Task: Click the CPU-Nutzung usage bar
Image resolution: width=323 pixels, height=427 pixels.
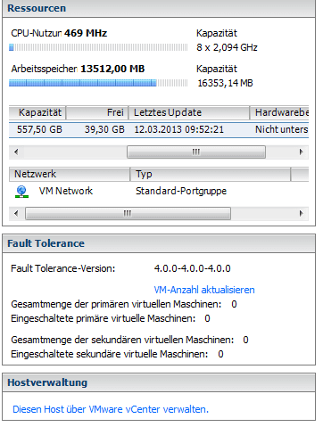Action: [98, 47]
